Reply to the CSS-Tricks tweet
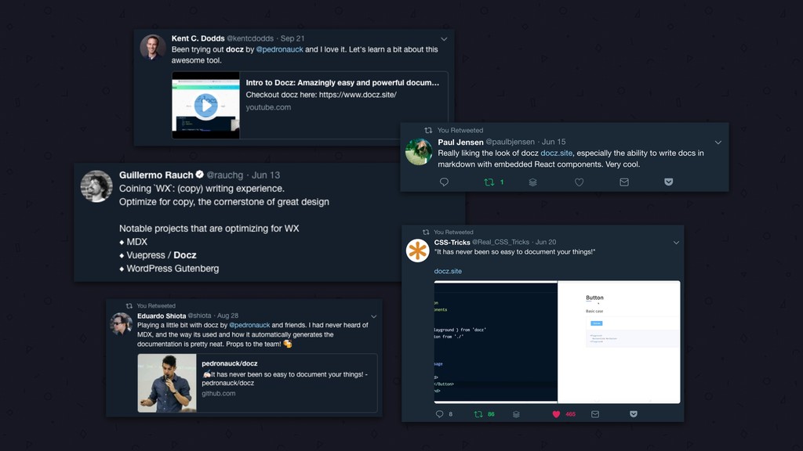803x451 pixels. click(x=439, y=414)
